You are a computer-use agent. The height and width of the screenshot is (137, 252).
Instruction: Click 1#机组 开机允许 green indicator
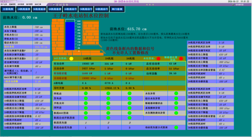(x=86, y=103)
